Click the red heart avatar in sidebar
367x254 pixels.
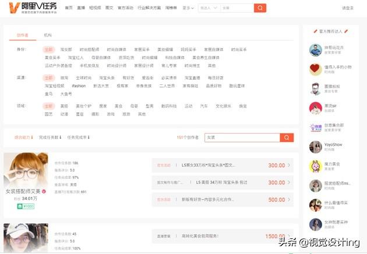pos(316,69)
